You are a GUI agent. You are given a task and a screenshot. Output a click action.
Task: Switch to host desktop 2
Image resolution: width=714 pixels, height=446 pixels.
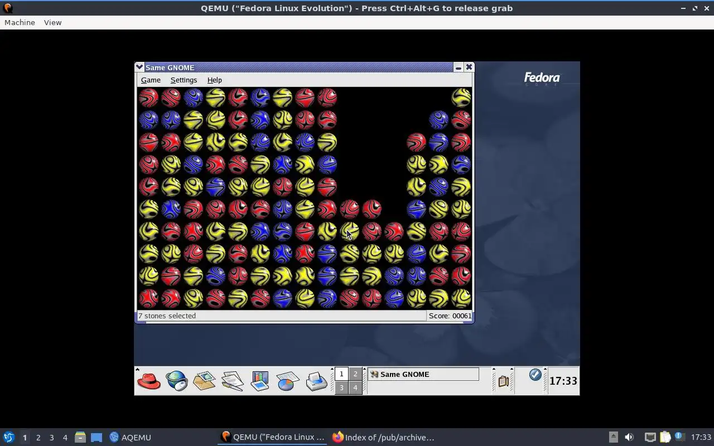pyautogui.click(x=38, y=438)
